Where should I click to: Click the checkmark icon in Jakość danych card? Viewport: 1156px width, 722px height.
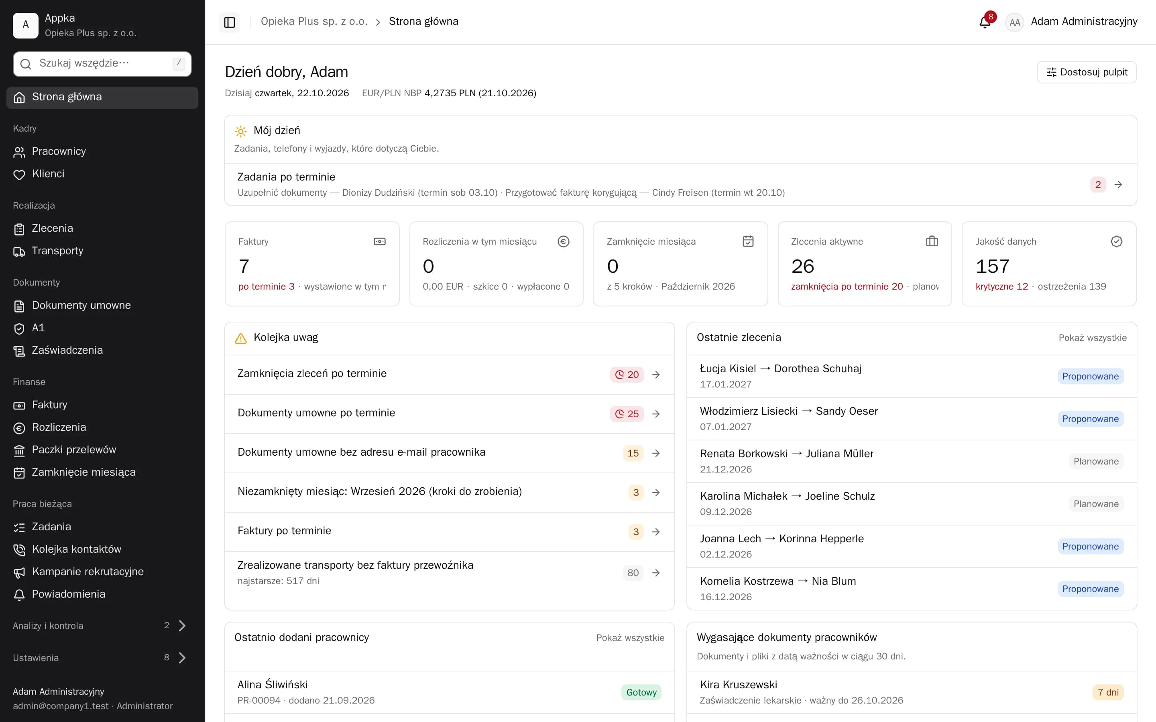pos(1116,241)
